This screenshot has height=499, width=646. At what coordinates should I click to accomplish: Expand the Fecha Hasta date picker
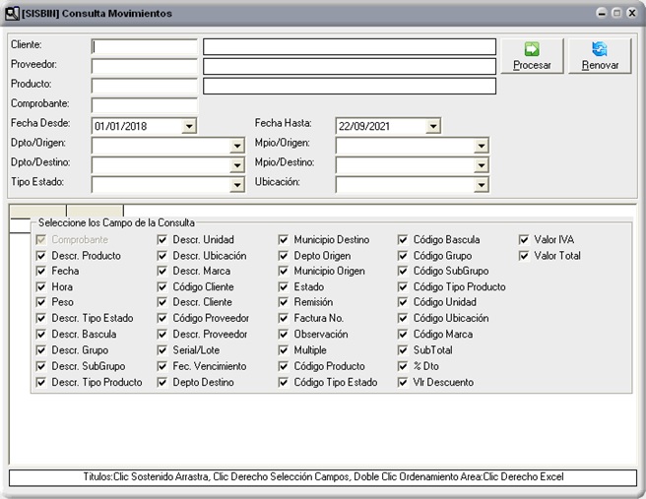[433, 126]
